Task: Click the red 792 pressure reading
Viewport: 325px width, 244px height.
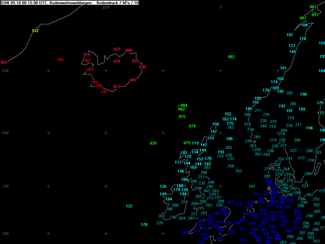Action: tap(60, 60)
